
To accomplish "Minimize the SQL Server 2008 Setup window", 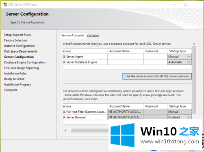I will [x=175, y=4].
